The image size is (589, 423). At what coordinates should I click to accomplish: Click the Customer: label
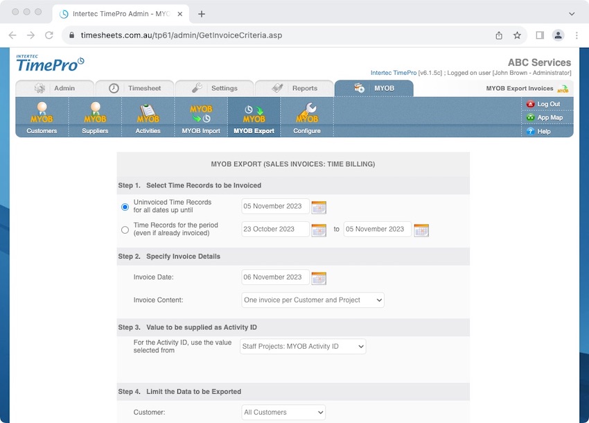(149, 413)
